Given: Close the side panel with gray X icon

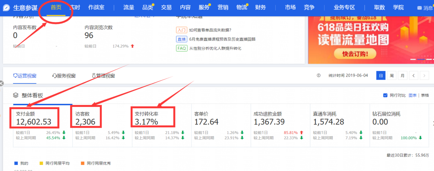Looking at the screenshot, I should click(1, 83).
